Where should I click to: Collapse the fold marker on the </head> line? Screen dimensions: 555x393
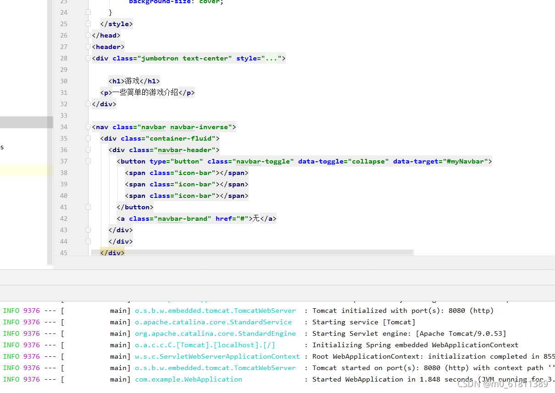pyautogui.click(x=88, y=35)
